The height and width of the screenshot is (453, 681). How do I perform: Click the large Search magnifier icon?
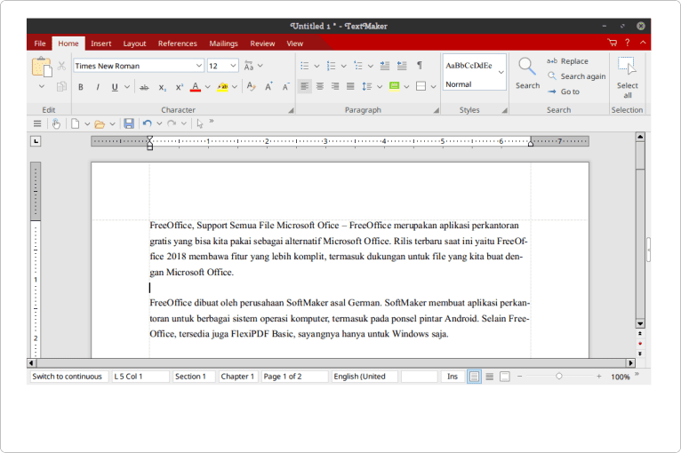[x=527, y=67]
